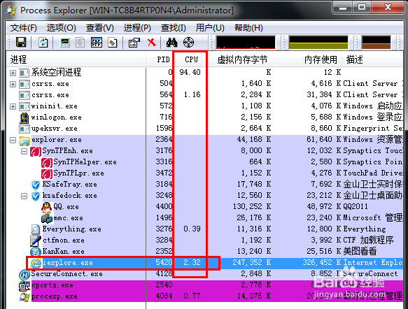408x309 pixels.
Task: Select the SynTPLpr.exe process row
Action: click(x=204, y=173)
